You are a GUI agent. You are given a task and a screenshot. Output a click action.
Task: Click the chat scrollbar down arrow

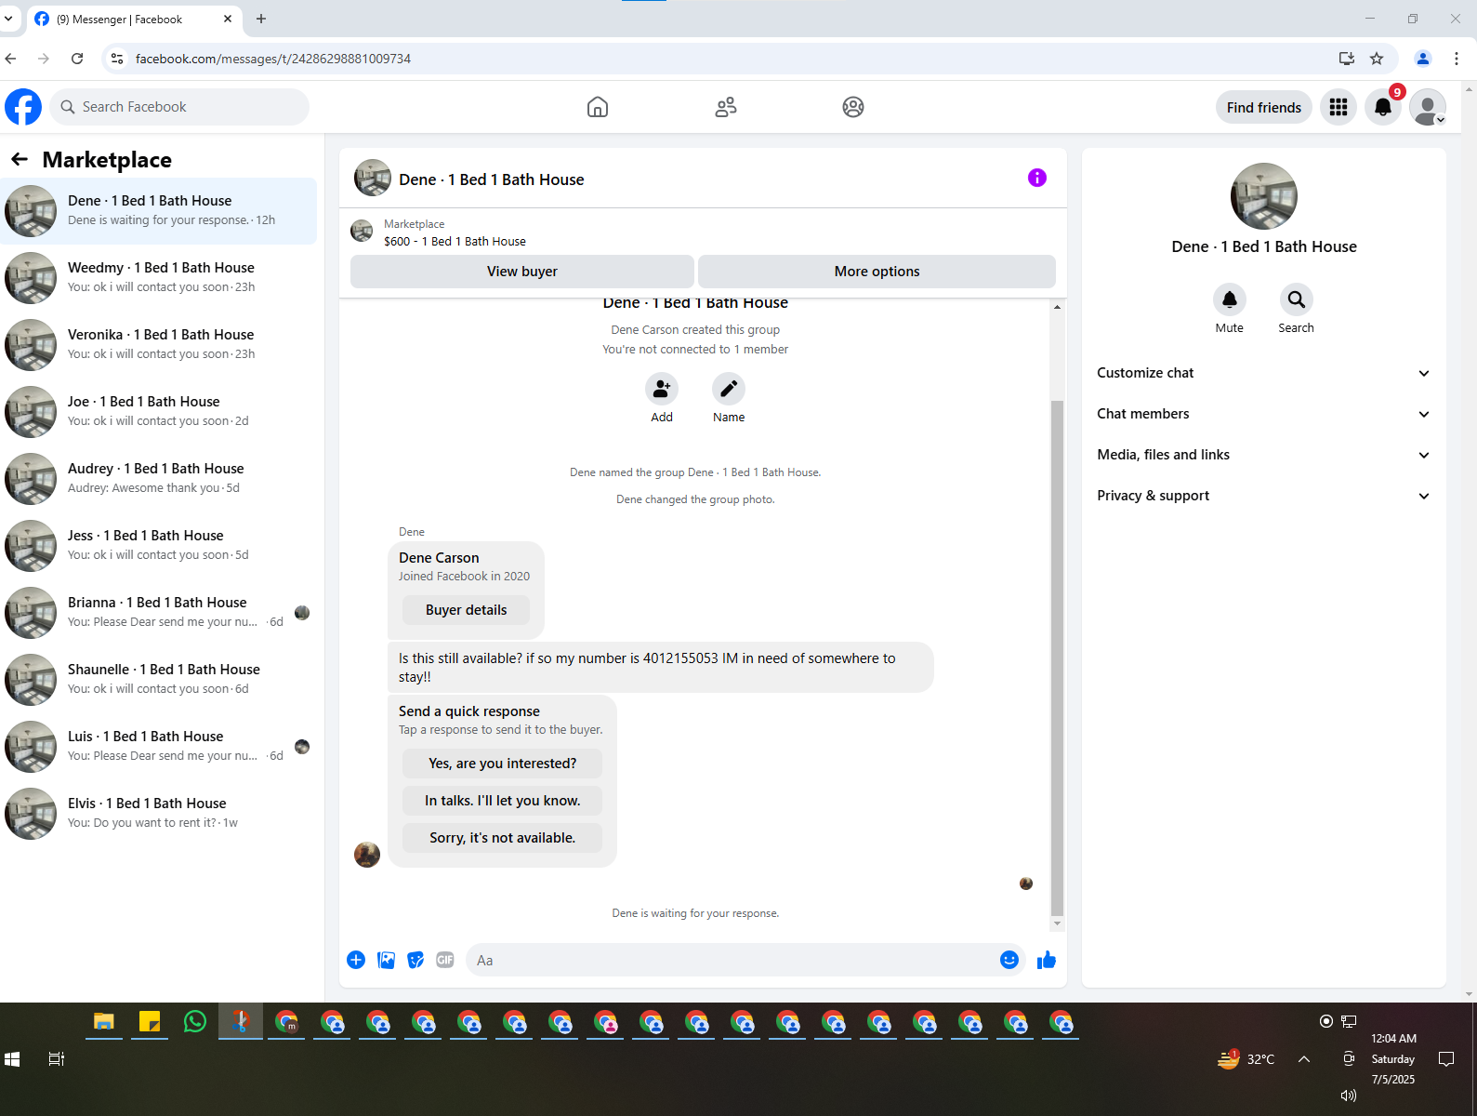1057,923
